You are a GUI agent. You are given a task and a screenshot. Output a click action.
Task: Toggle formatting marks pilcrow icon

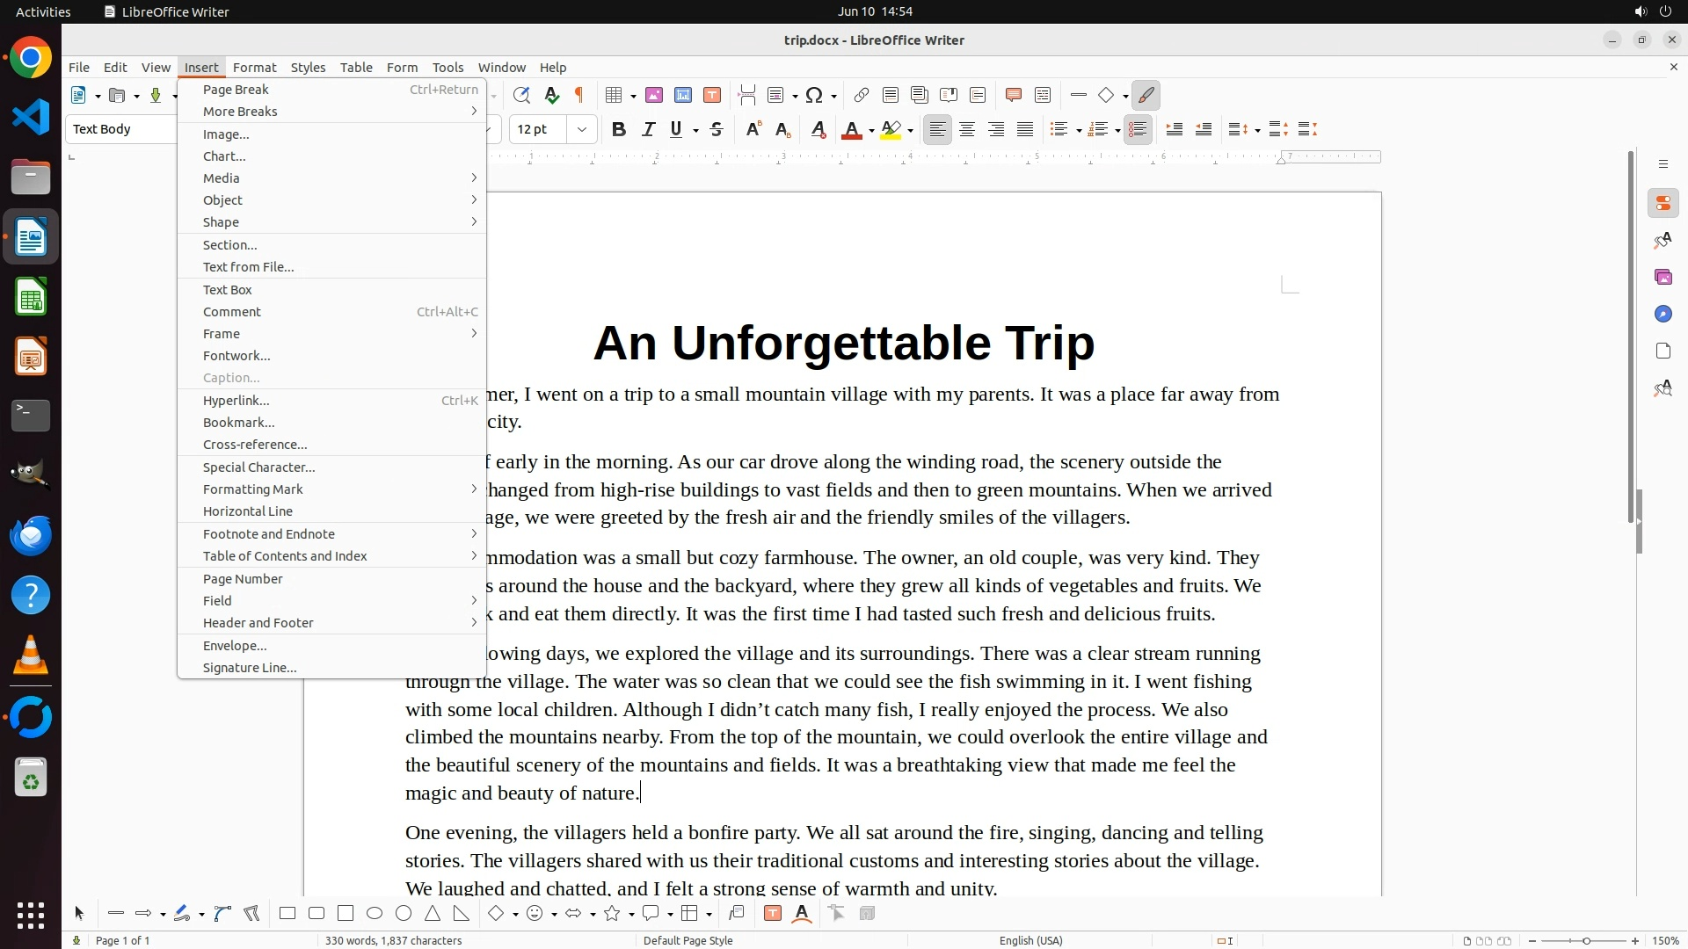[579, 95]
